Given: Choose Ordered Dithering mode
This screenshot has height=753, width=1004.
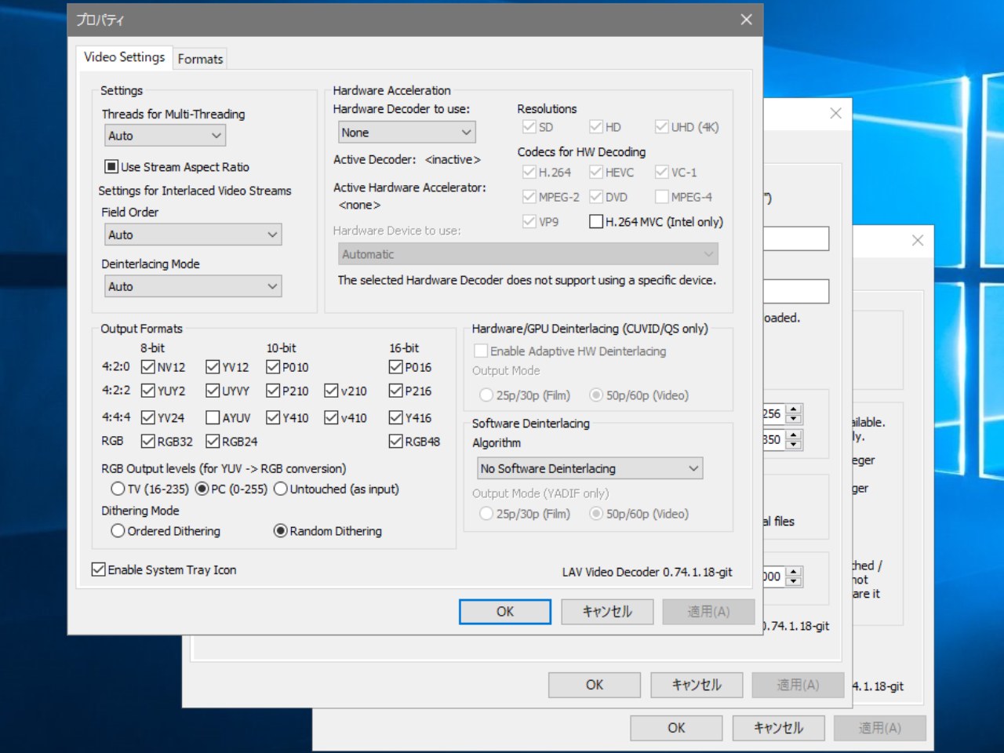Looking at the screenshot, I should pos(118,531).
